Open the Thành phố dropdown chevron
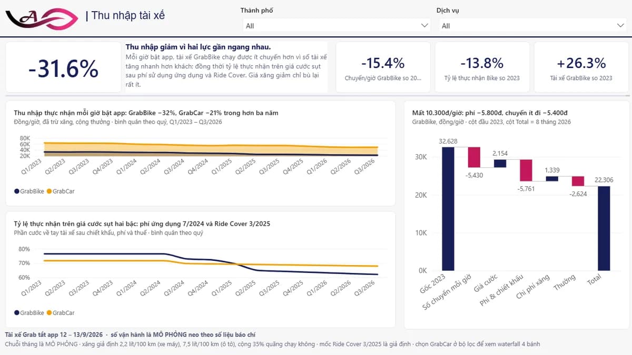Image resolution: width=632 pixels, height=355 pixels. (425, 25)
